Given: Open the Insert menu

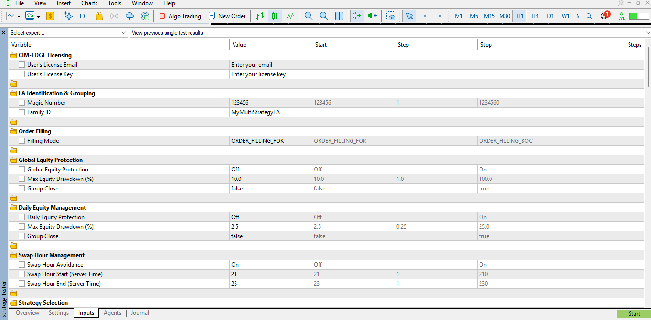Looking at the screenshot, I should (64, 3).
